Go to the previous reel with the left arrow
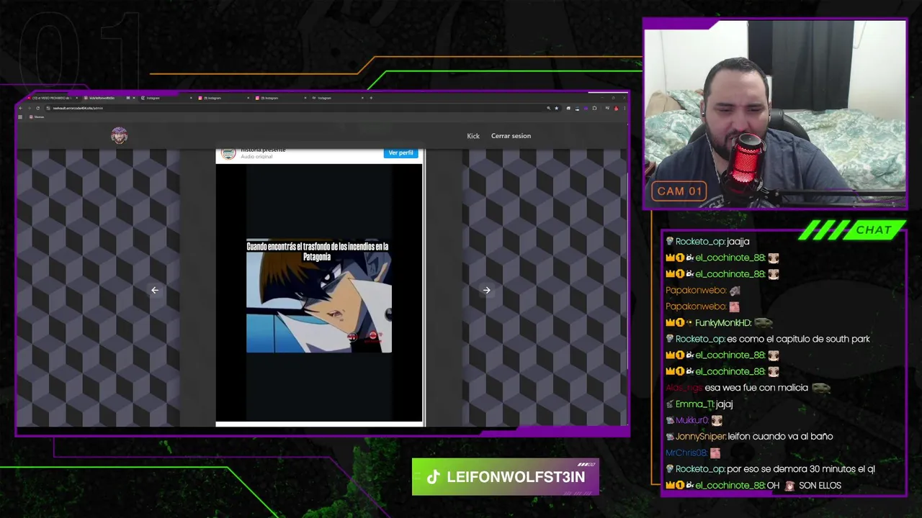The image size is (922, 518). 155,290
